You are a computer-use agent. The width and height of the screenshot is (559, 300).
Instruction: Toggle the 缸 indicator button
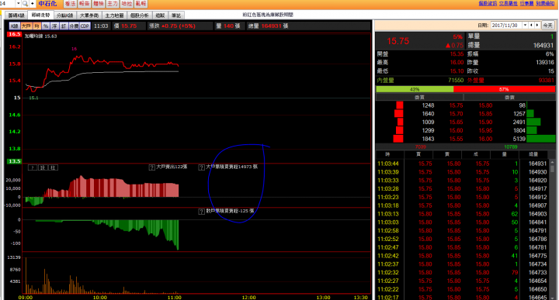(63, 26)
